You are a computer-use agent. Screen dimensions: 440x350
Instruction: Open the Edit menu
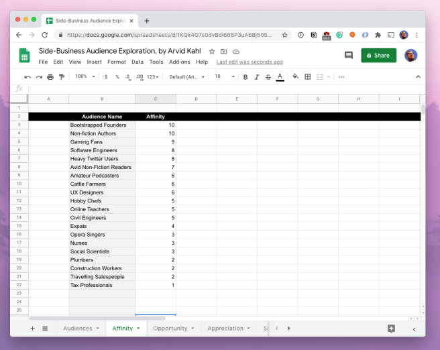[58, 62]
